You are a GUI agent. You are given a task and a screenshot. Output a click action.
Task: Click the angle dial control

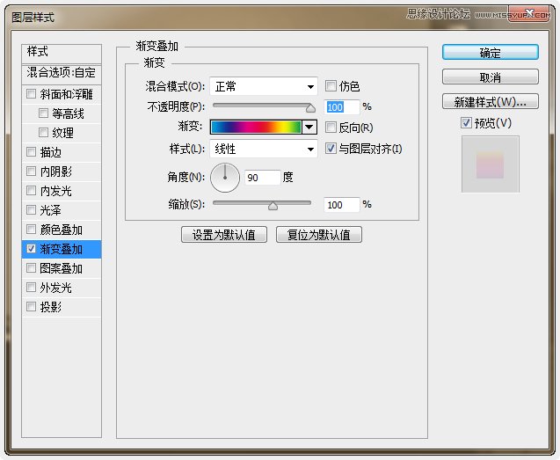(x=225, y=178)
